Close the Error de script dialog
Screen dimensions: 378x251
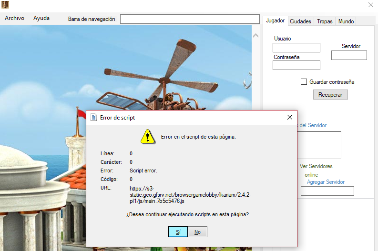coord(290,117)
